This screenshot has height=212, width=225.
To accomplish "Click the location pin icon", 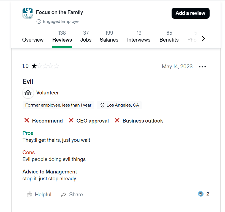I will pyautogui.click(x=102, y=105).
